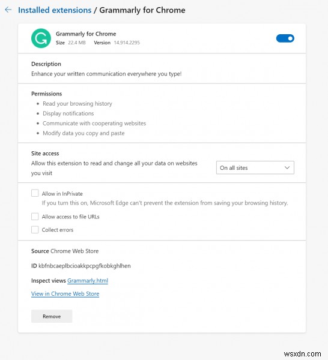Open the Grammarly.html inspect view link
The image size is (328, 360).
coord(88,281)
